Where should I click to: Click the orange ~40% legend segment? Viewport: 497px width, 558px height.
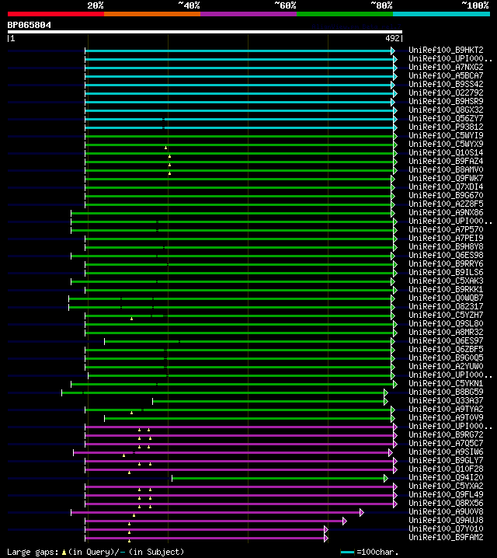[x=152, y=14]
